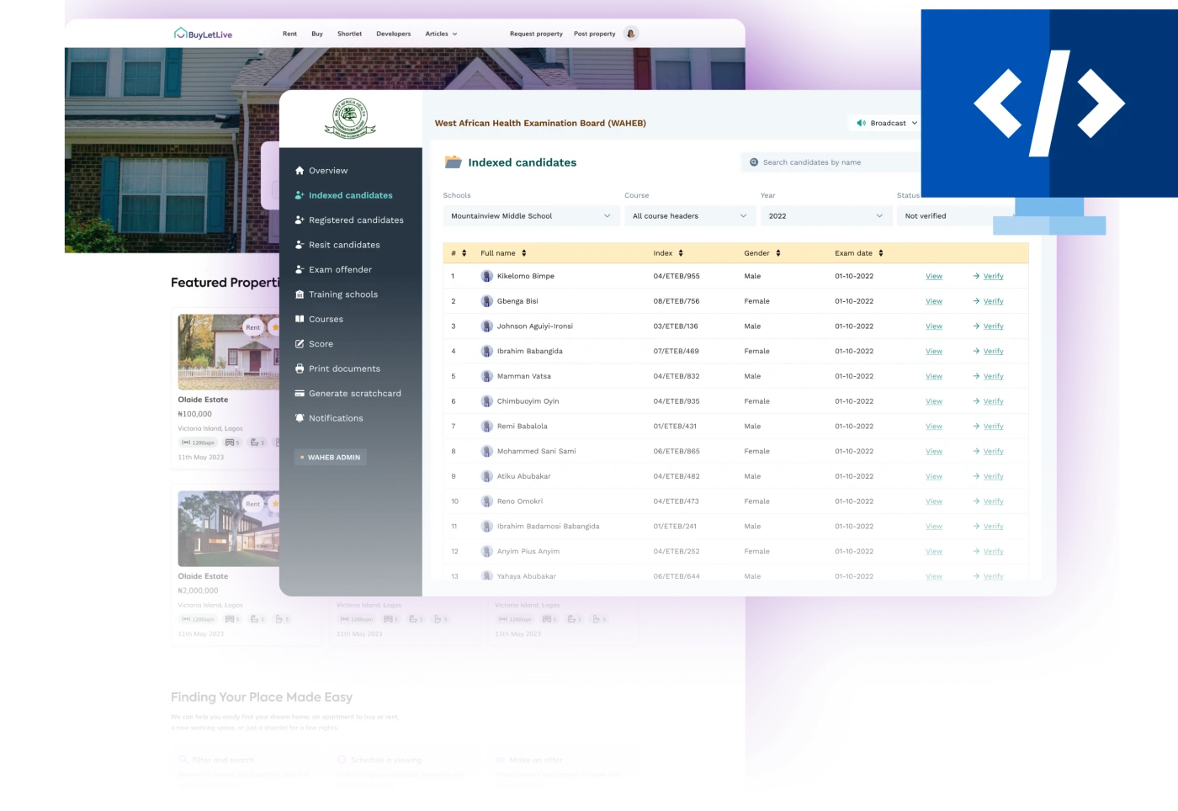
Task: Click the user avatar in BuyLetLive header
Action: pyautogui.click(x=631, y=34)
